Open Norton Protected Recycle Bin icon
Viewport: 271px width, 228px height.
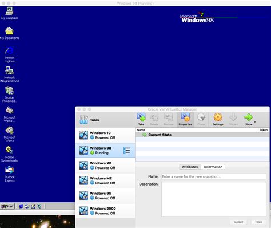[x=9, y=94]
